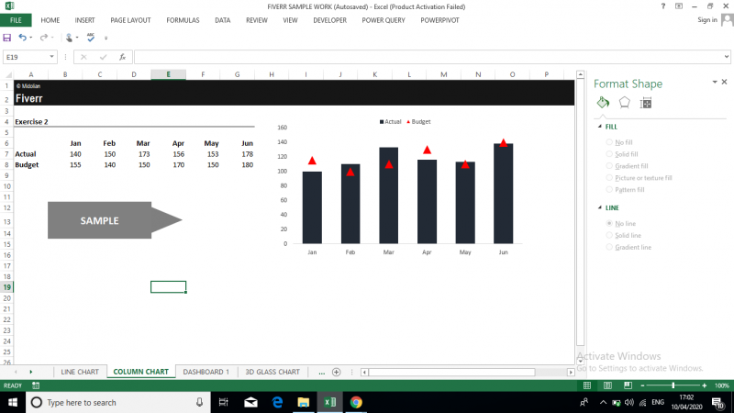The width and height of the screenshot is (734, 413).
Task: Click Sign in link
Action: point(706,19)
